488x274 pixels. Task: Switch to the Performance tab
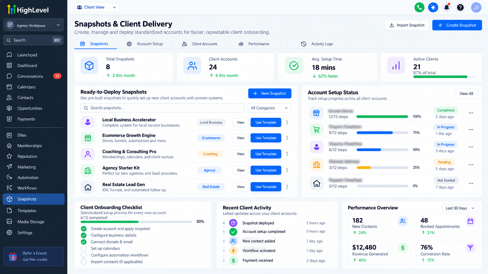[x=254, y=44]
